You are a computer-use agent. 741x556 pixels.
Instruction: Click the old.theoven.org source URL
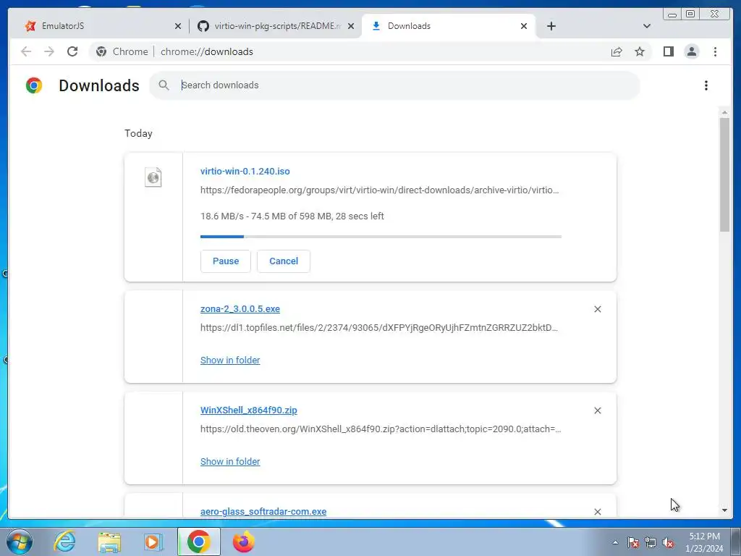[381, 429]
